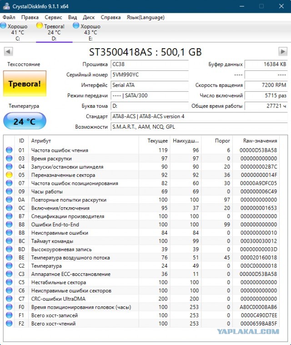Click blue status dot for Спецификации производителя
This screenshot has width=291, height=345.
coord(9,216)
